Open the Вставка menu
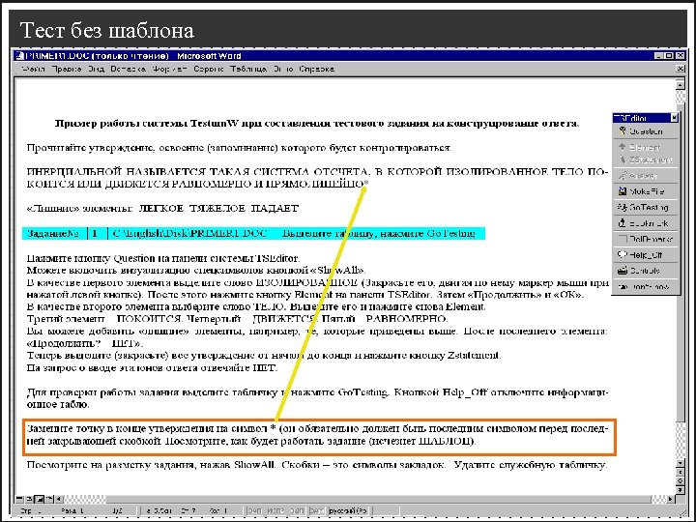 pos(129,70)
